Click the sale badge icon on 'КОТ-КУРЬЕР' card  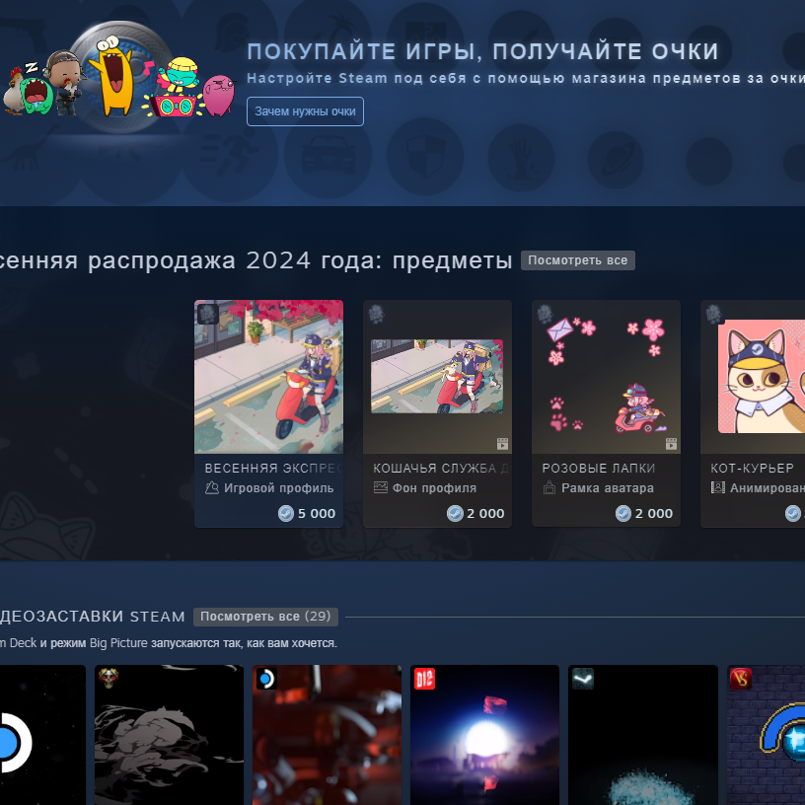(713, 314)
